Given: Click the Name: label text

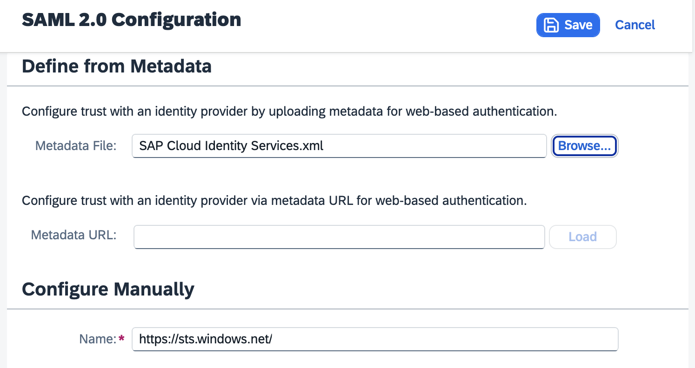Looking at the screenshot, I should coord(97,339).
